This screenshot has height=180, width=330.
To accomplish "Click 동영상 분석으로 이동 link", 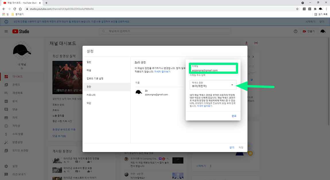I will click(64, 129).
